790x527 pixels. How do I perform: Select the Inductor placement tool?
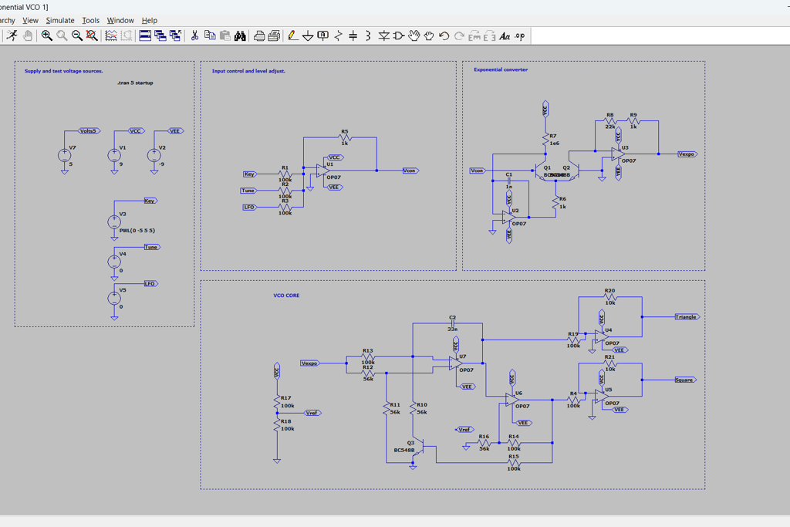click(x=368, y=35)
